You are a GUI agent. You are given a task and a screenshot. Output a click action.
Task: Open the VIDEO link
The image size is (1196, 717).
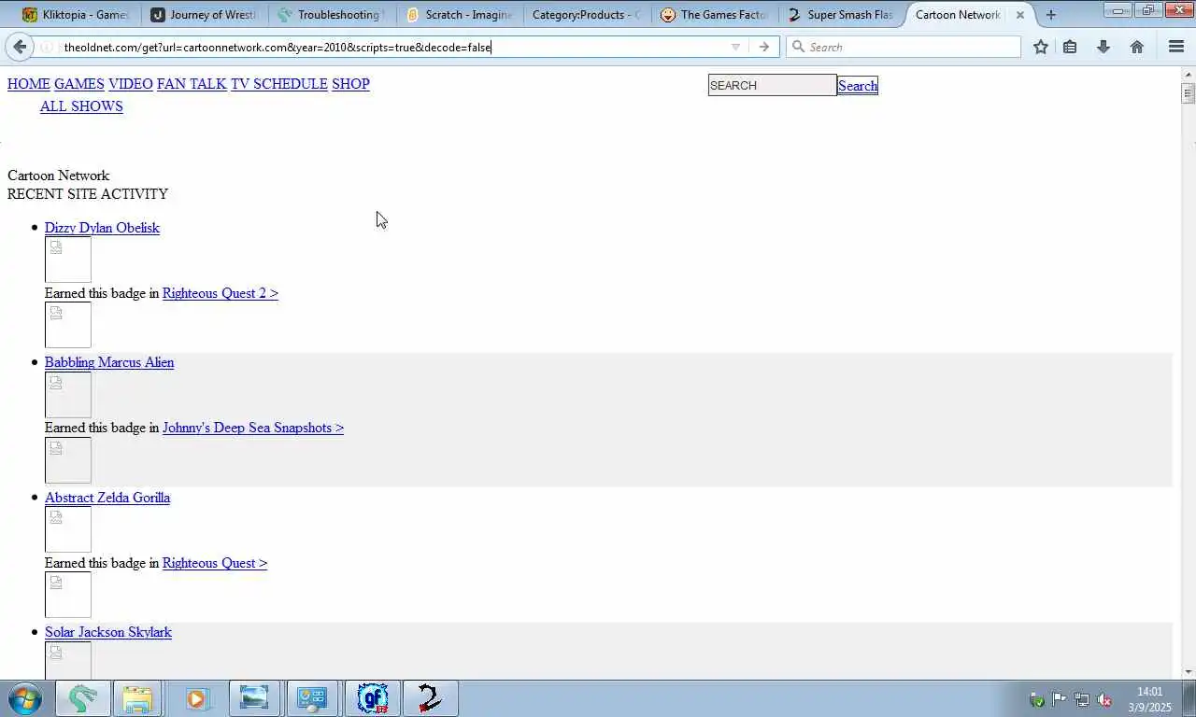pyautogui.click(x=131, y=84)
